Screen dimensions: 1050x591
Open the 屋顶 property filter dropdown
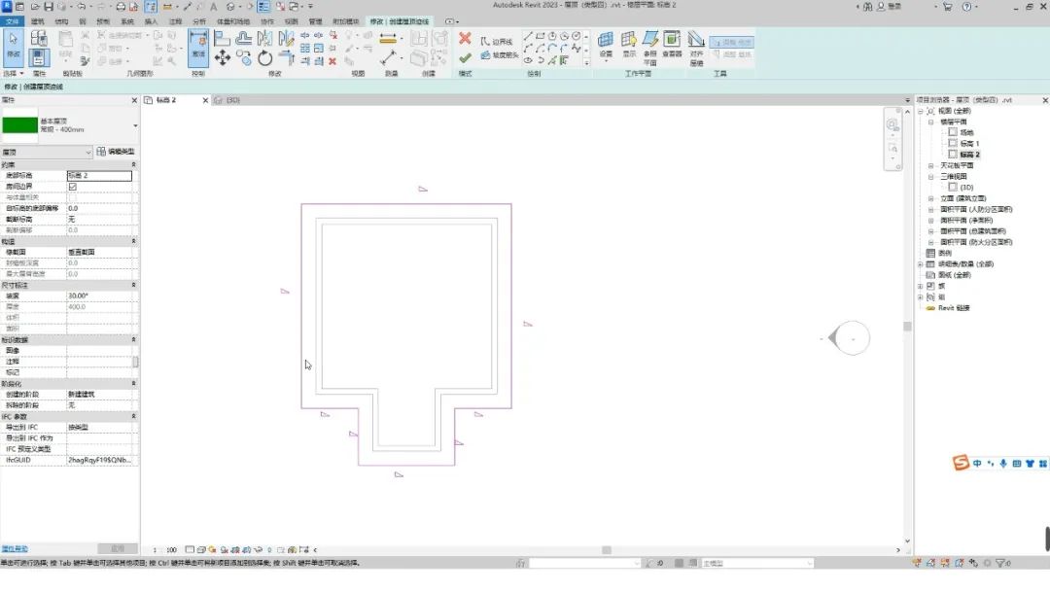[x=87, y=152]
